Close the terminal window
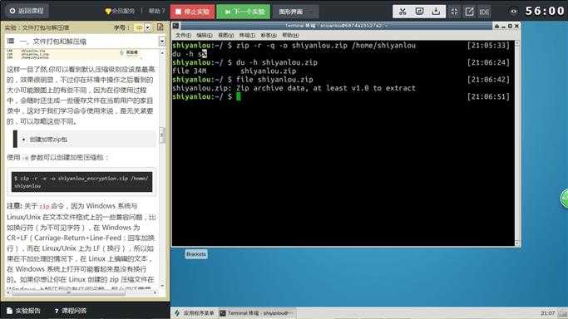Image resolution: width=568 pixels, height=319 pixels. coord(516,26)
